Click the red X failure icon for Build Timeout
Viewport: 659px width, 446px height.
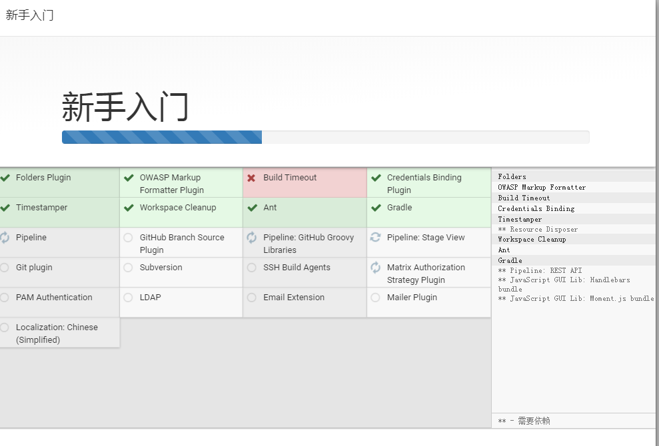click(251, 178)
